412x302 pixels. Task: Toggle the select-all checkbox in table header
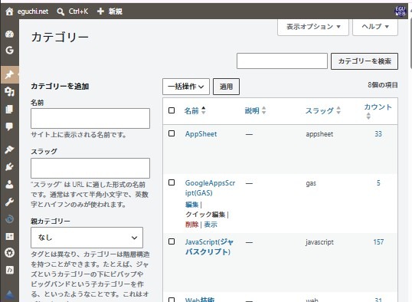pos(172,110)
